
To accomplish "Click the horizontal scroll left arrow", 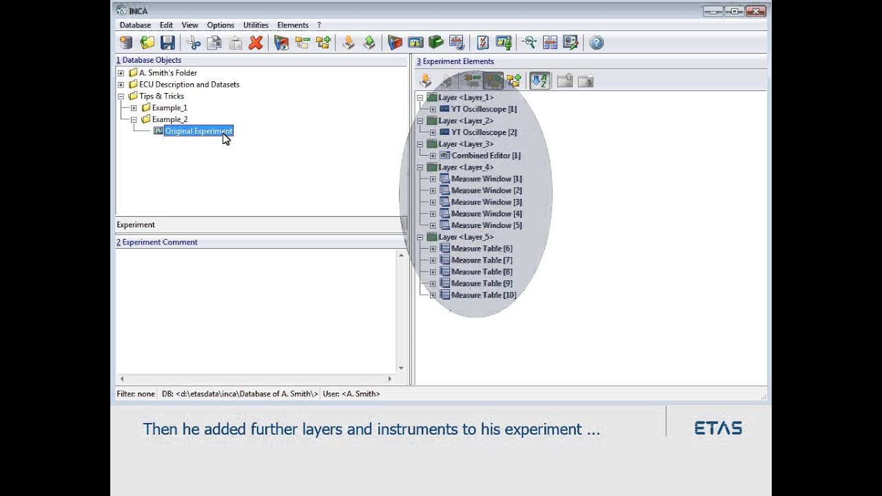I will click(122, 379).
